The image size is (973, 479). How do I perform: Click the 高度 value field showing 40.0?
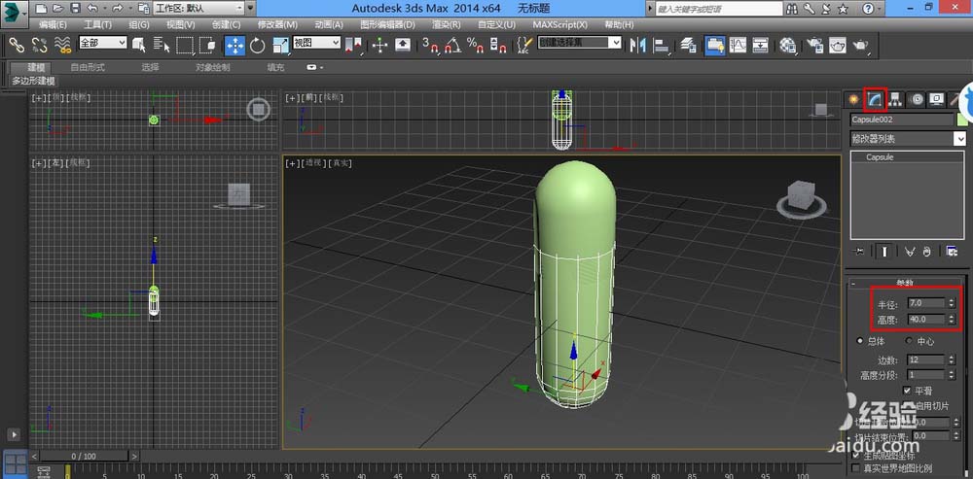click(x=925, y=319)
